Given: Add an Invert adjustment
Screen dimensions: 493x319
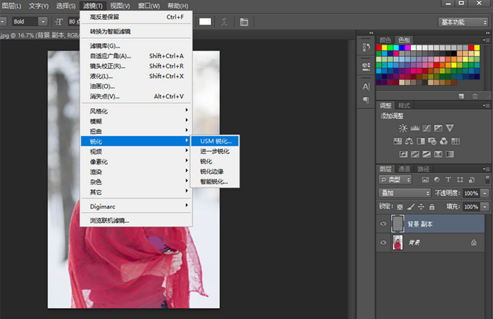Looking at the screenshot, I should (403, 154).
